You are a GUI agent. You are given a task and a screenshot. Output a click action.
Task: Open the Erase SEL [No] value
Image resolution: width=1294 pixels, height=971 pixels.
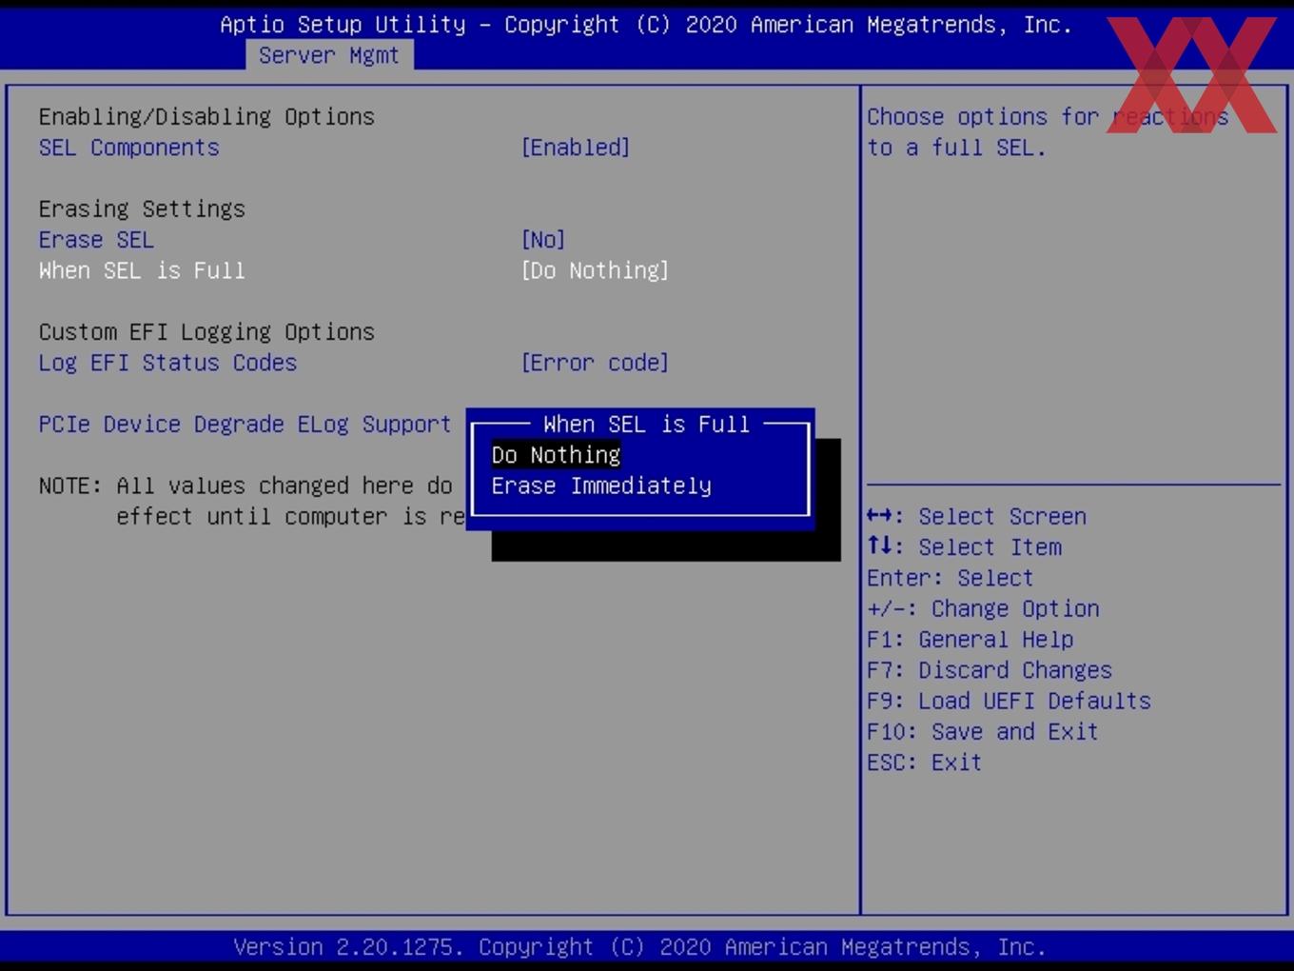click(x=543, y=240)
